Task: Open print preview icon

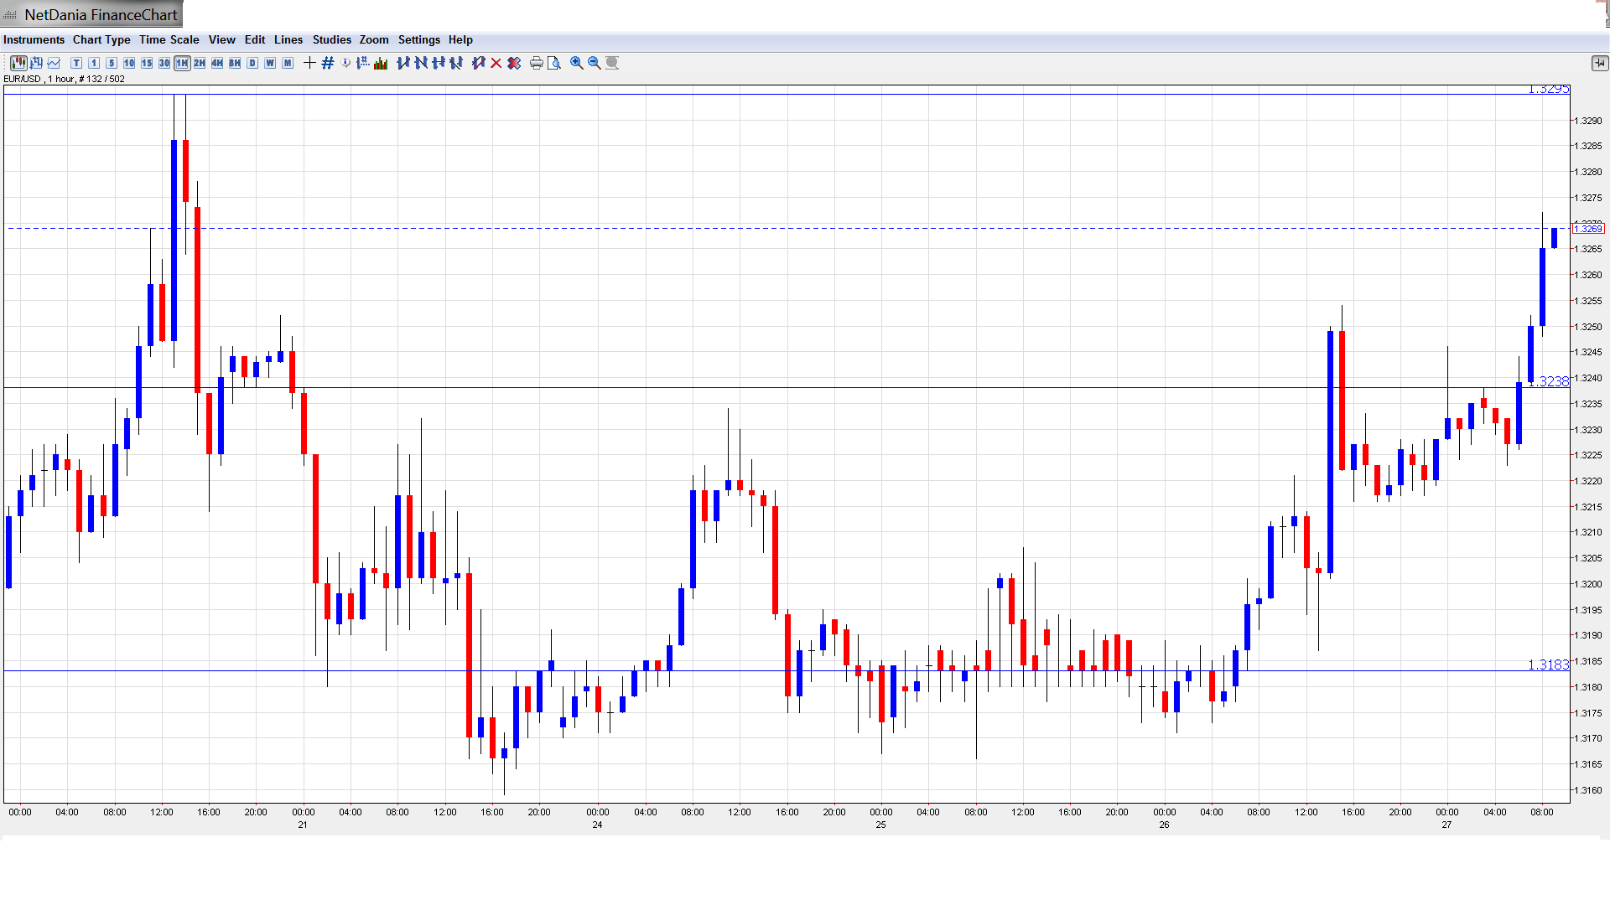Action: 554,63
